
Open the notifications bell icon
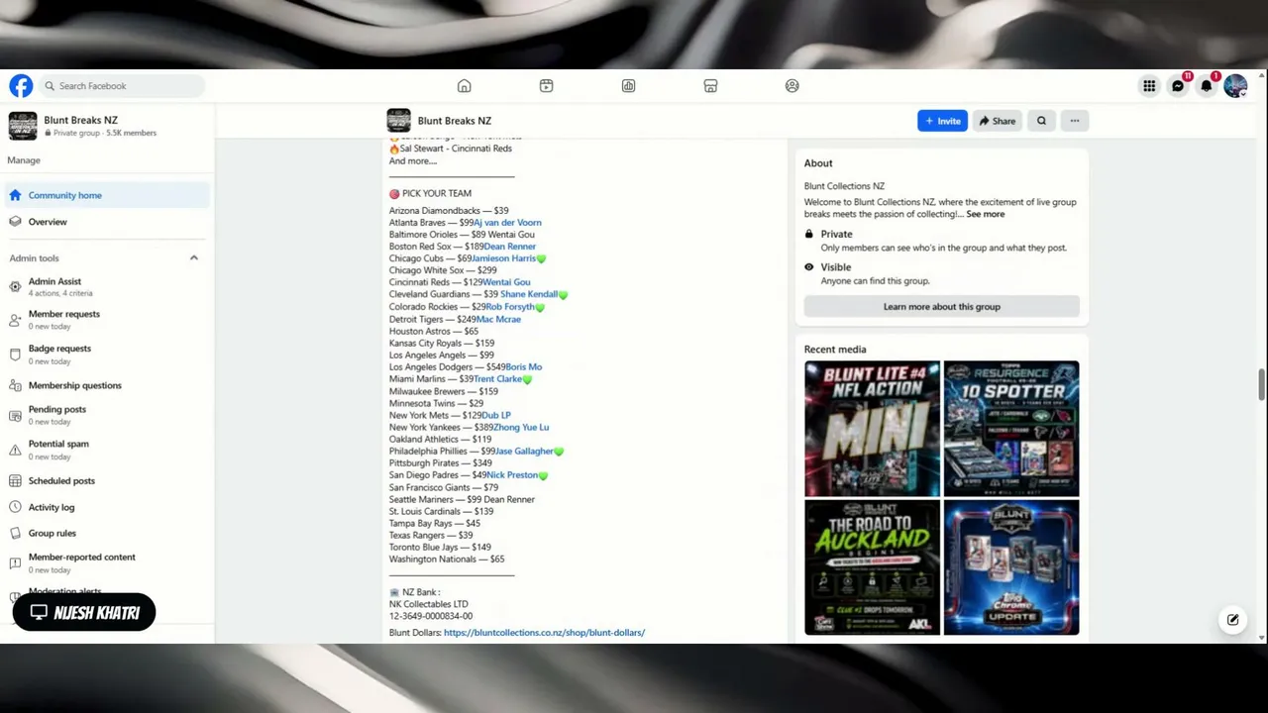click(1207, 86)
